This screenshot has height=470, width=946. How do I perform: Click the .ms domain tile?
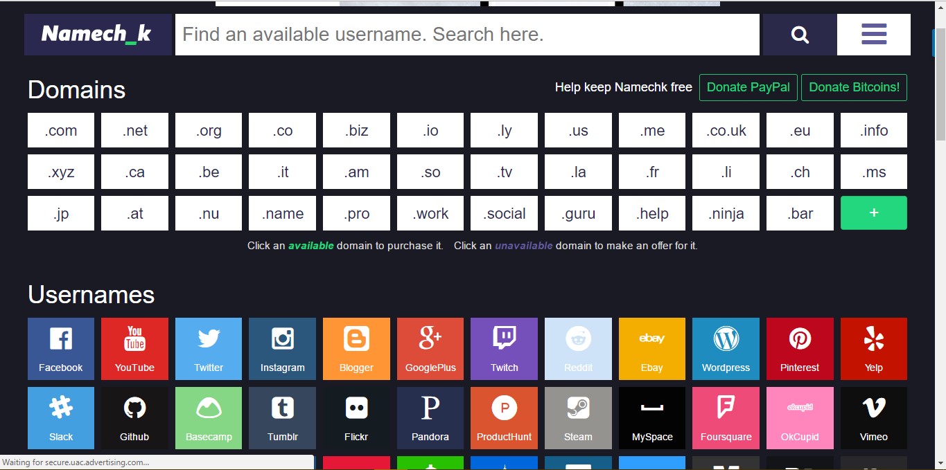pyautogui.click(x=874, y=172)
